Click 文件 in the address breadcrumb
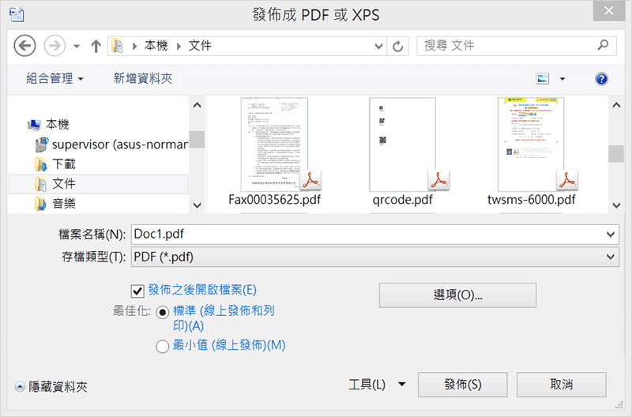 point(200,46)
